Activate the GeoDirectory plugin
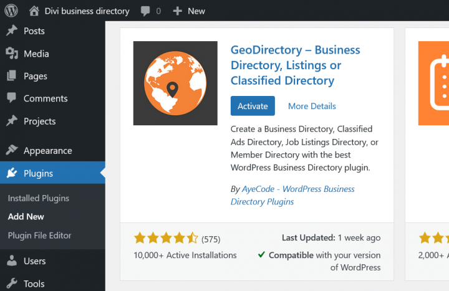The height and width of the screenshot is (291, 449). (253, 106)
